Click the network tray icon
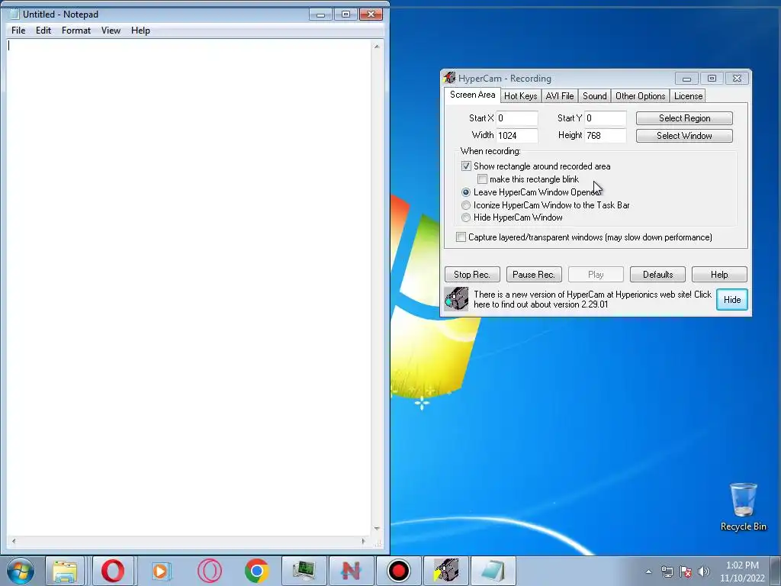The height and width of the screenshot is (586, 781). [667, 572]
